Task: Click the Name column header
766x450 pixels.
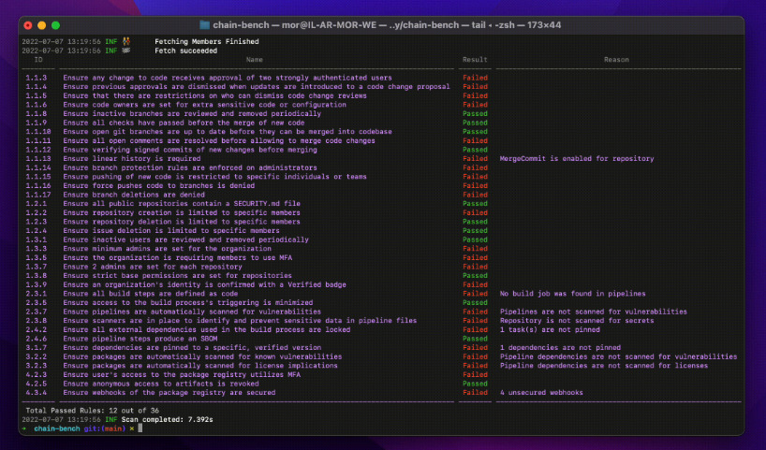Action: 255,60
